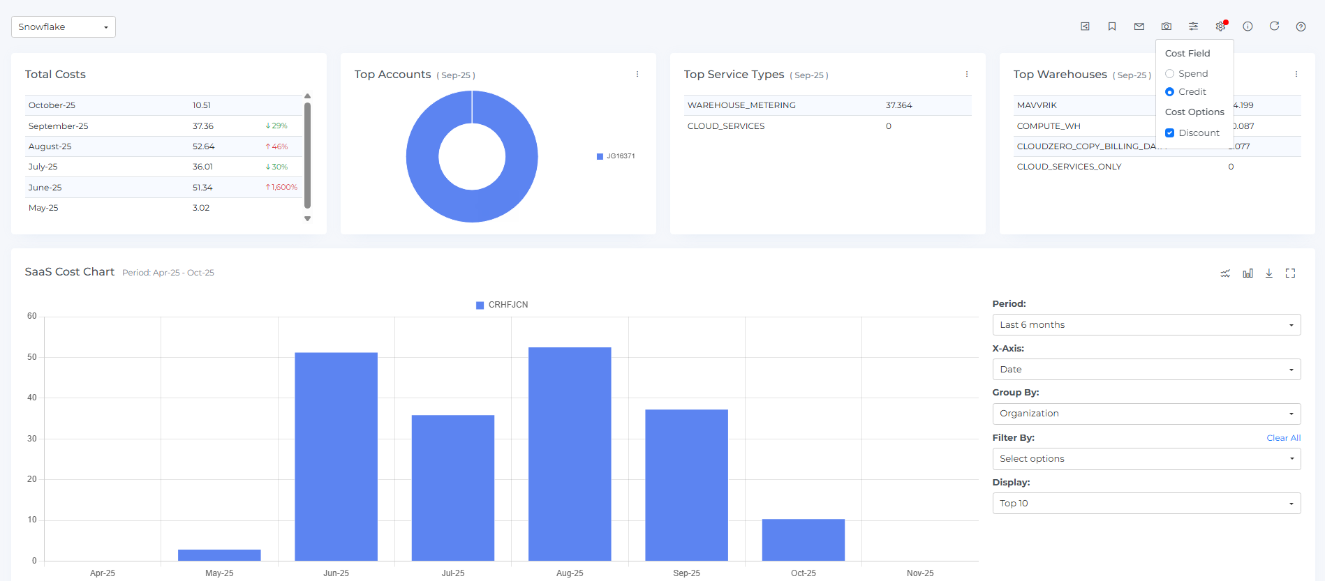The width and height of the screenshot is (1325, 581).
Task: Open the Top Service Types kebab menu
Action: pyautogui.click(x=967, y=75)
